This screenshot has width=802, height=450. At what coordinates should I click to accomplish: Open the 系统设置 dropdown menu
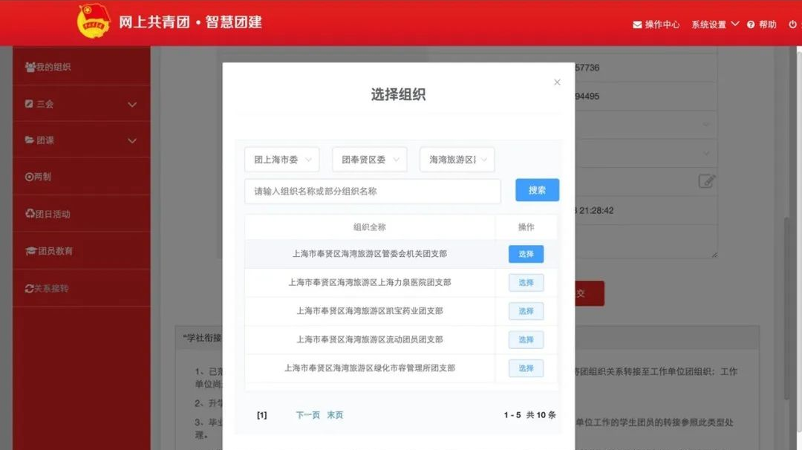tap(709, 24)
